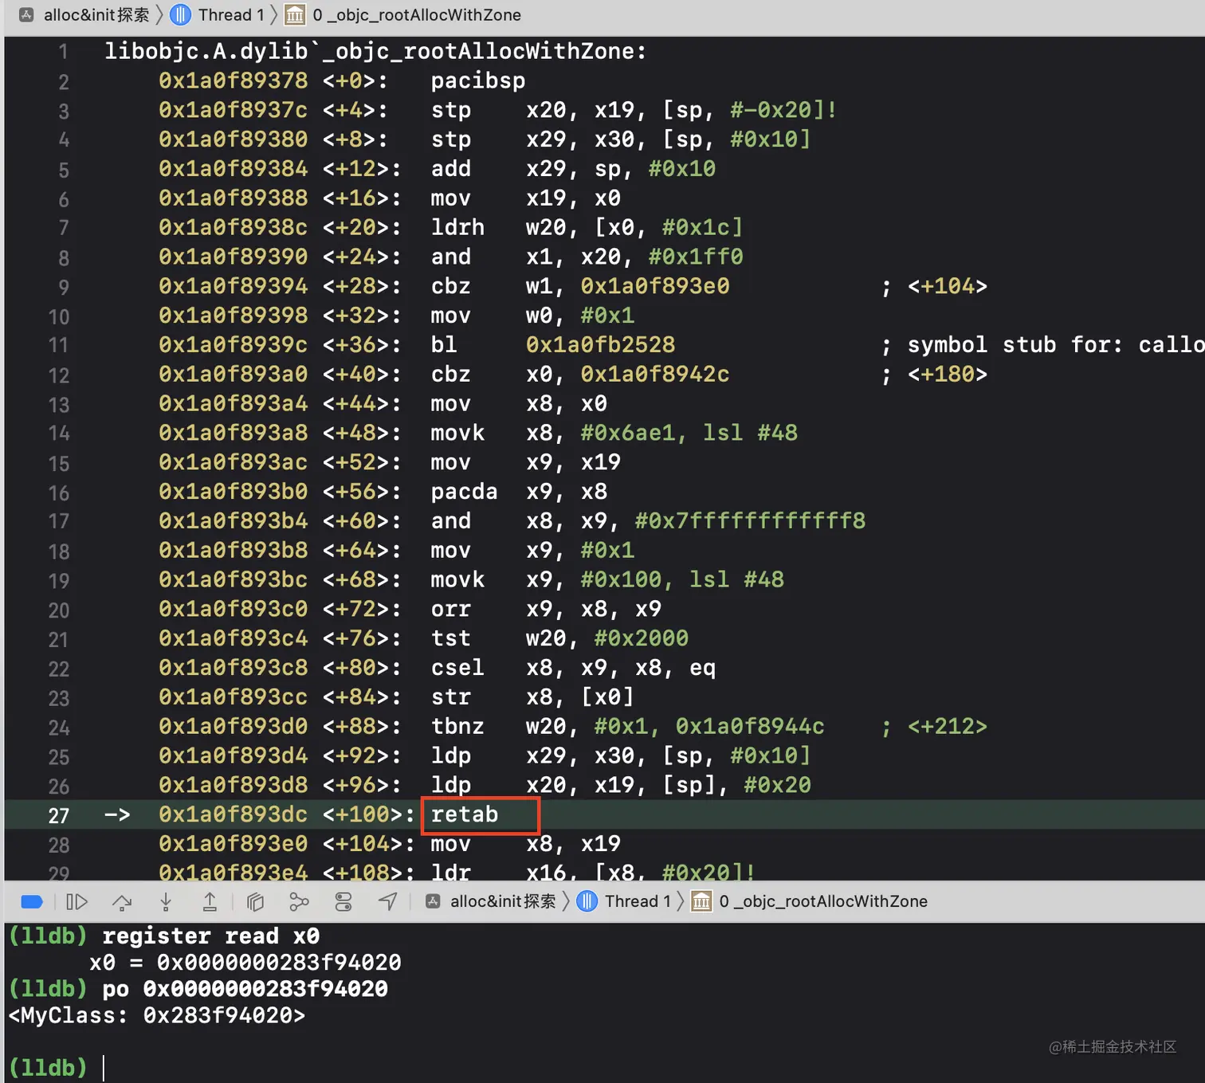Click the retab instruction on line 27
The width and height of the screenshot is (1205, 1083).
point(465,814)
